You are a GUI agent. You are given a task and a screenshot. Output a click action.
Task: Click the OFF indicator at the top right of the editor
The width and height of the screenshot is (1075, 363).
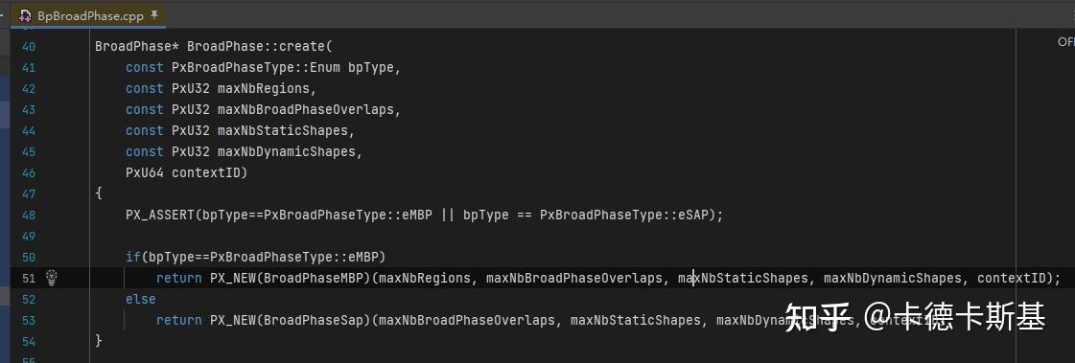pos(1066,42)
